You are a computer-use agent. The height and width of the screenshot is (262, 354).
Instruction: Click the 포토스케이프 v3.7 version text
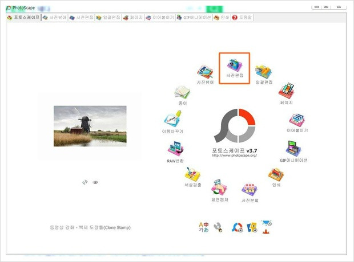pyautogui.click(x=235, y=150)
